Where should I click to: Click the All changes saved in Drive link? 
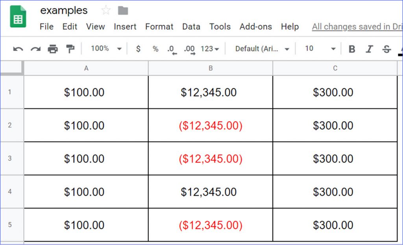pyautogui.click(x=356, y=27)
